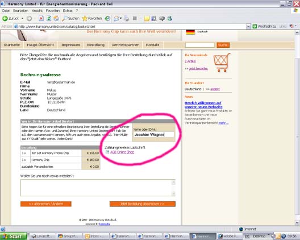
Task: Open the Suchen search pane
Action: (70, 18)
